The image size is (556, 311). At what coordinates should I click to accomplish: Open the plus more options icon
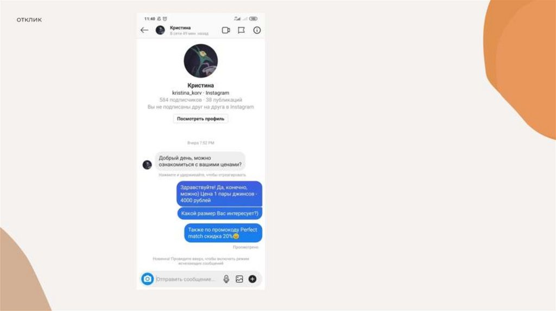pyautogui.click(x=252, y=279)
